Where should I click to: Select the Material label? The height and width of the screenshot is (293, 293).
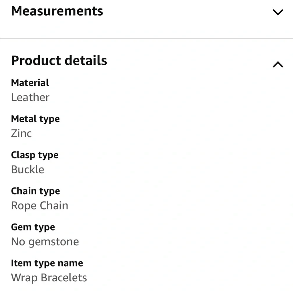[30, 83]
